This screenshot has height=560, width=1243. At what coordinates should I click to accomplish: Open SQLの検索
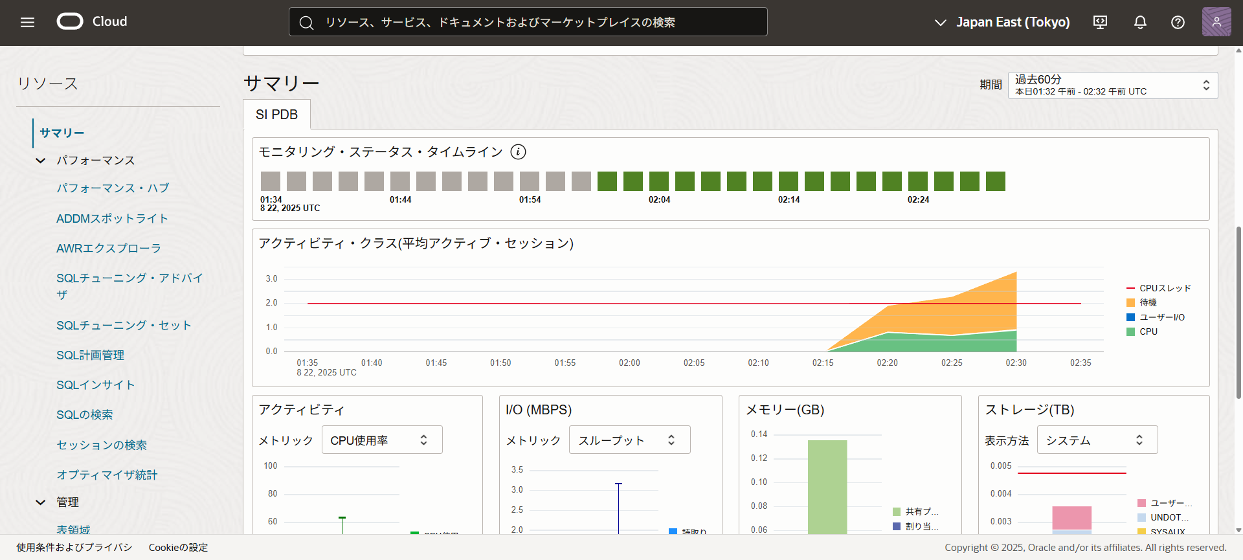tap(85, 414)
